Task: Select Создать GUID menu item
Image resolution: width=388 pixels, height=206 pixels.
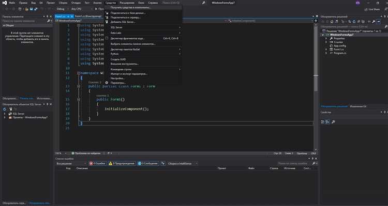Action: click(x=143, y=59)
